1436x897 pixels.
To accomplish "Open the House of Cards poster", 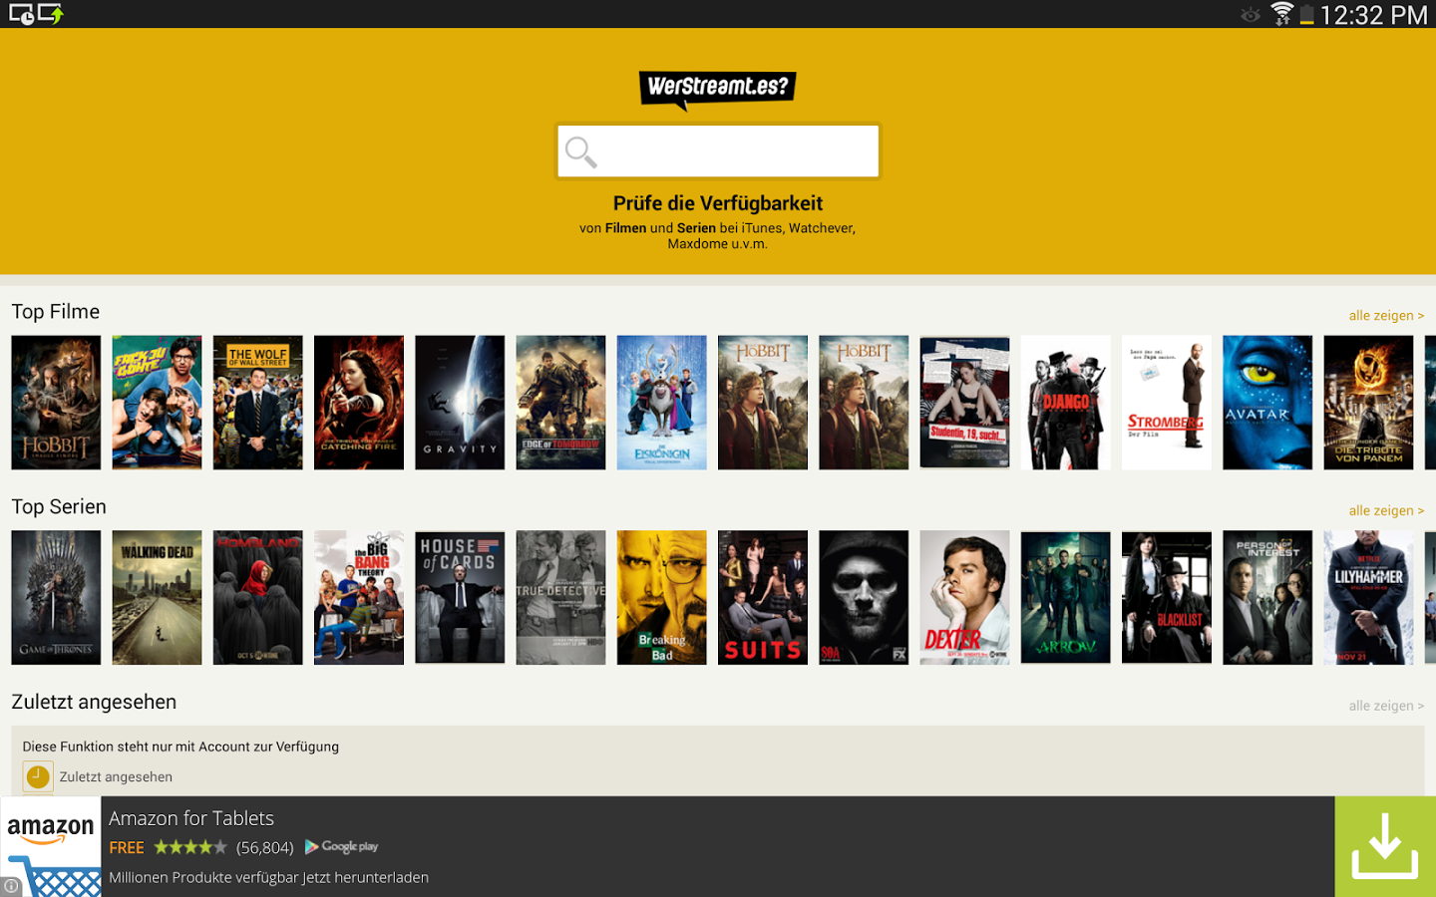I will coord(460,598).
